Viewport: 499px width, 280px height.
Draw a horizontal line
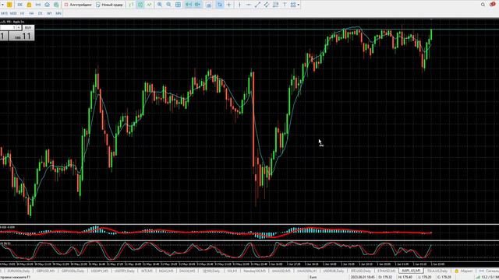(x=249, y=5)
